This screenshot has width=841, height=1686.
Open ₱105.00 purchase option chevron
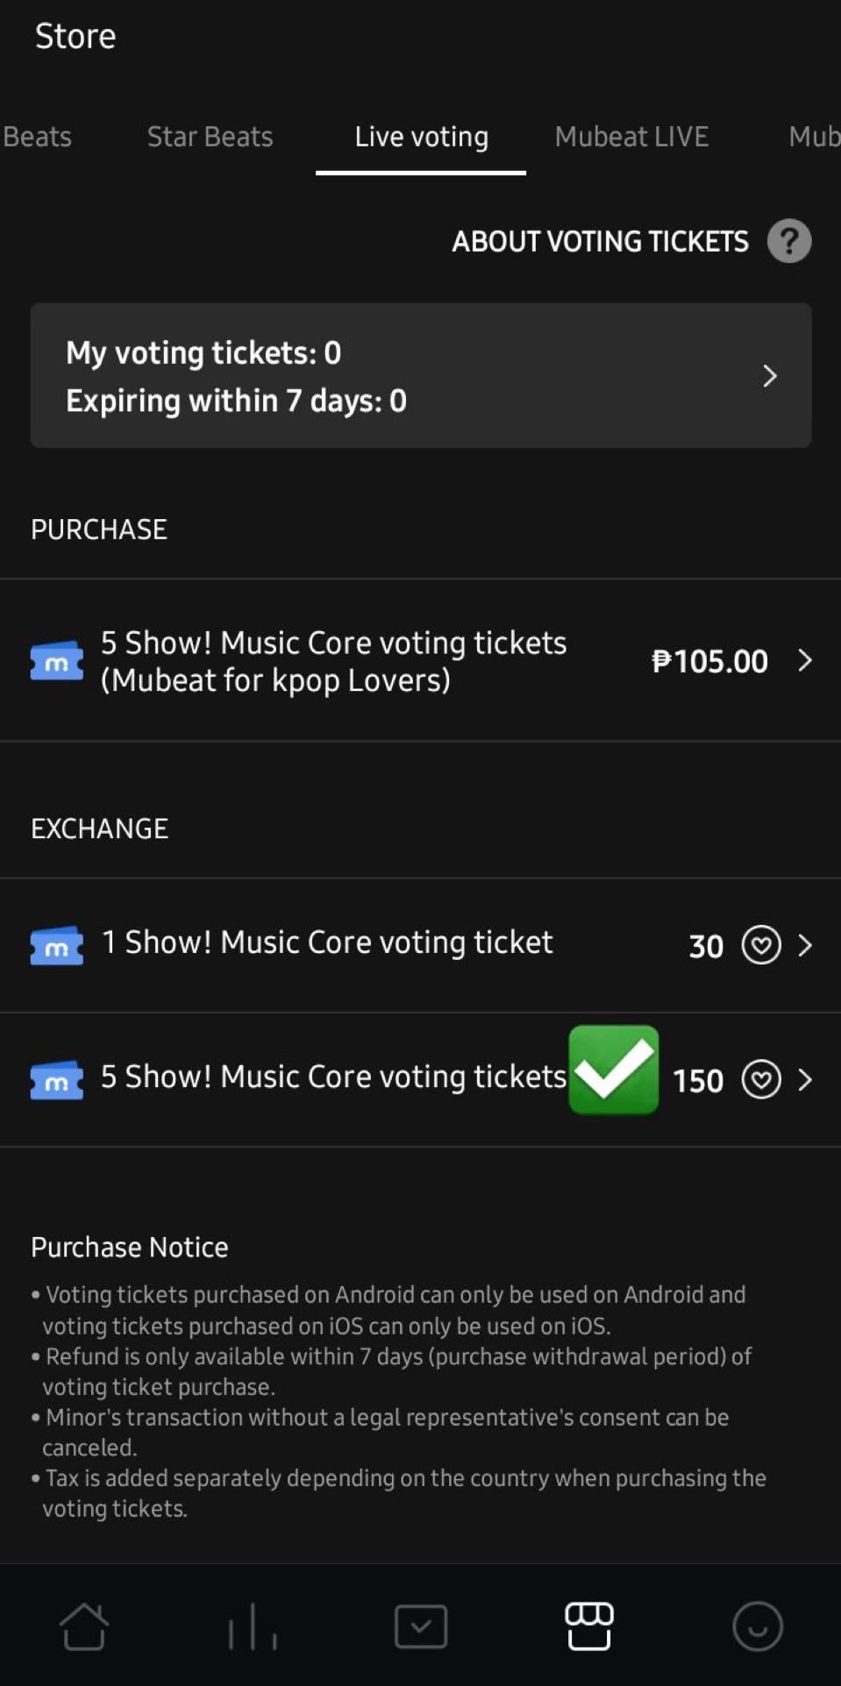(x=804, y=660)
